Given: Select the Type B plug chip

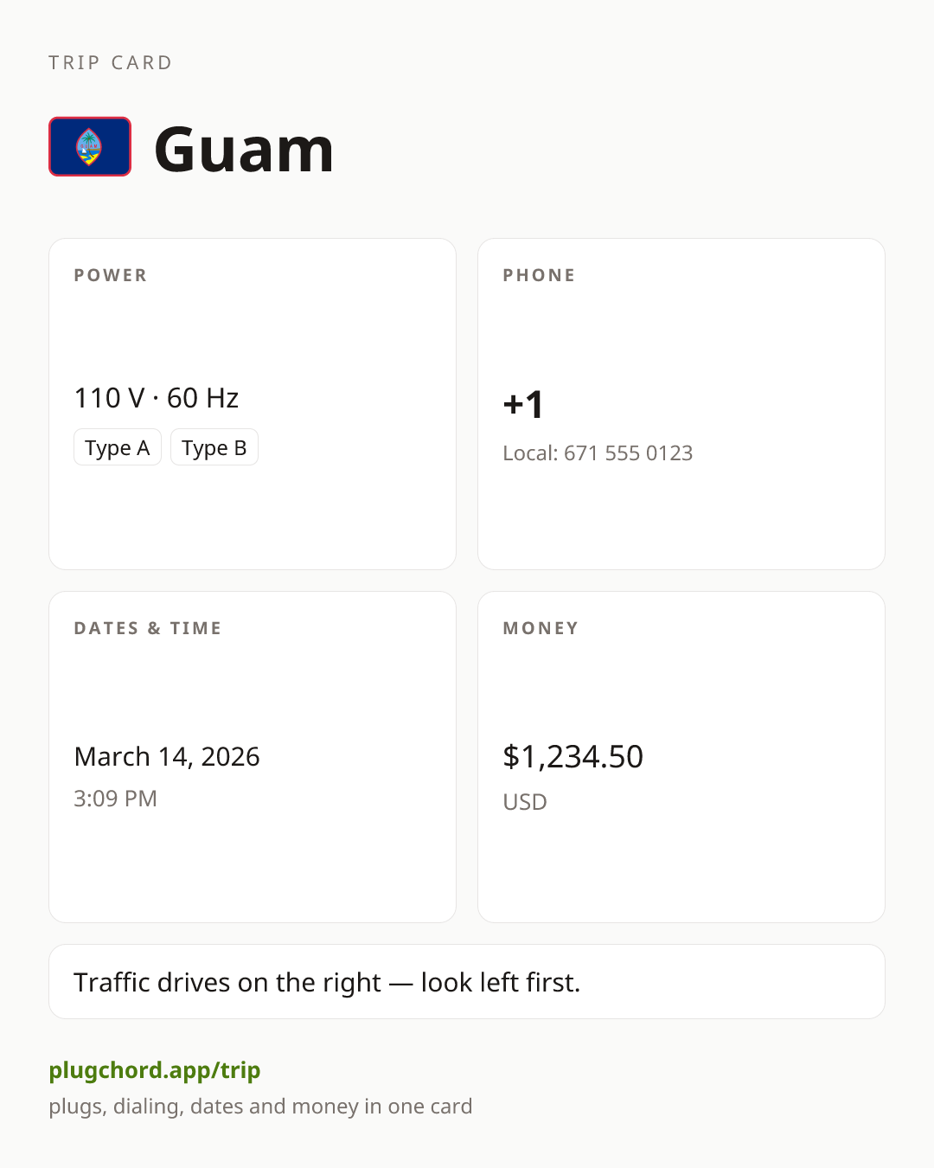Looking at the screenshot, I should tap(214, 447).
